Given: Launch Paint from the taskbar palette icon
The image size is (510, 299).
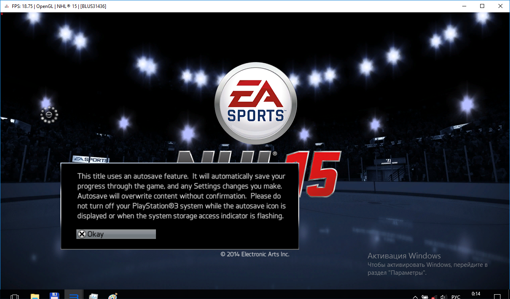Looking at the screenshot, I should pos(113,296).
